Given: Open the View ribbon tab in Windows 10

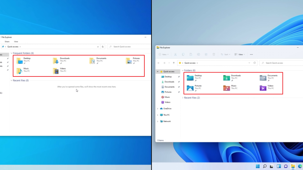Looking at the screenshot, I should (x=16, y=42).
